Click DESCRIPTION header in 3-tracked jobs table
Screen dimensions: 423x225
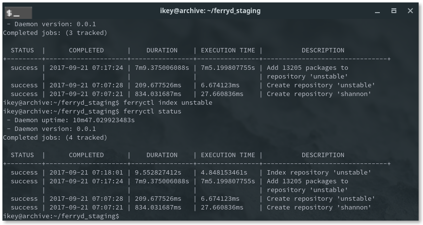coord(323,50)
